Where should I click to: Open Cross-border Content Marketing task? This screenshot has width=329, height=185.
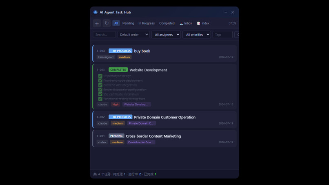pos(153,136)
